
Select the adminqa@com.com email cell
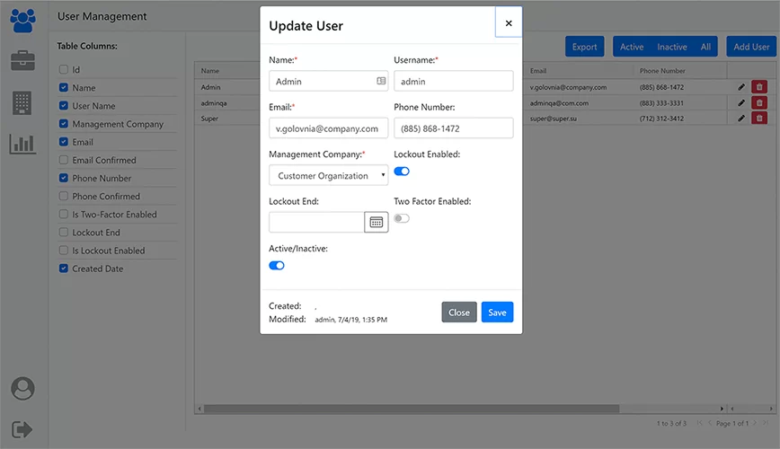tap(559, 103)
